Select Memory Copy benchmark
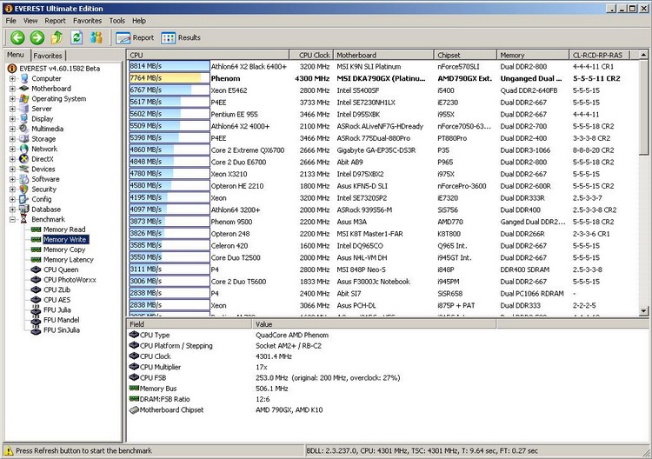Screen dimensions: 652x459 (x=64, y=249)
